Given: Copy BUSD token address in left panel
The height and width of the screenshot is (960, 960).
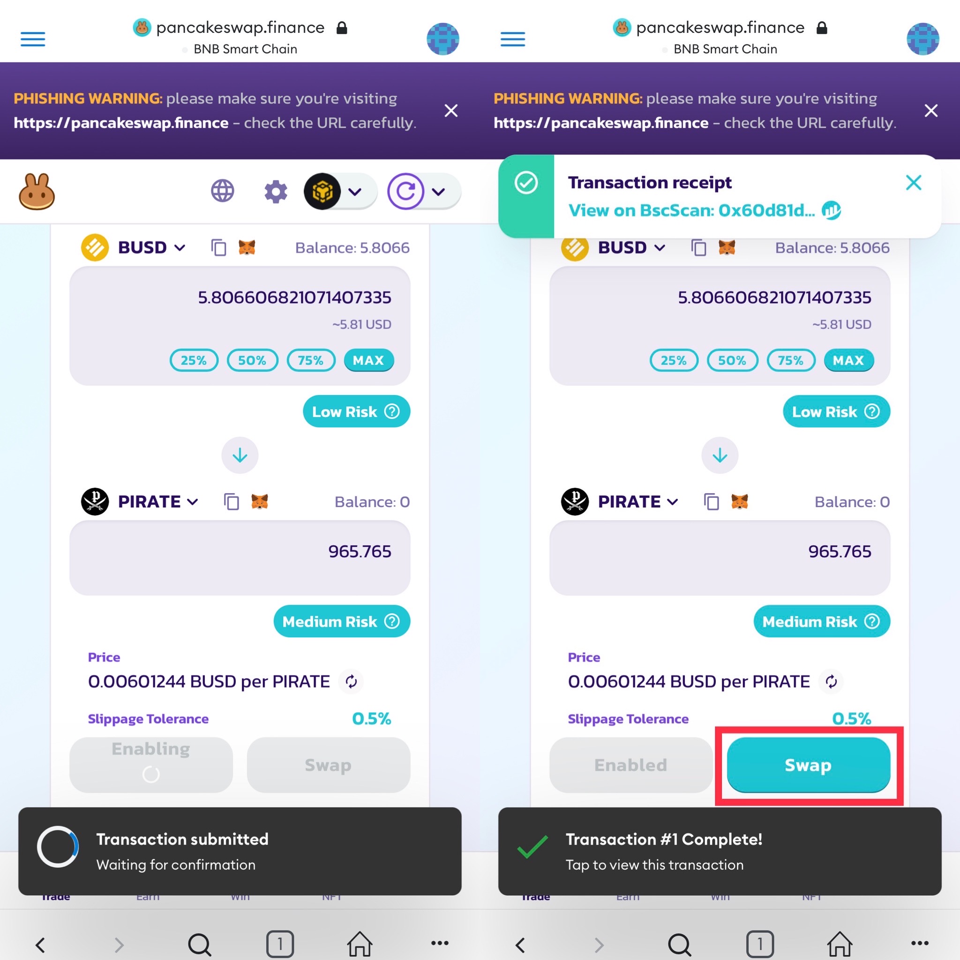Looking at the screenshot, I should coord(218,247).
